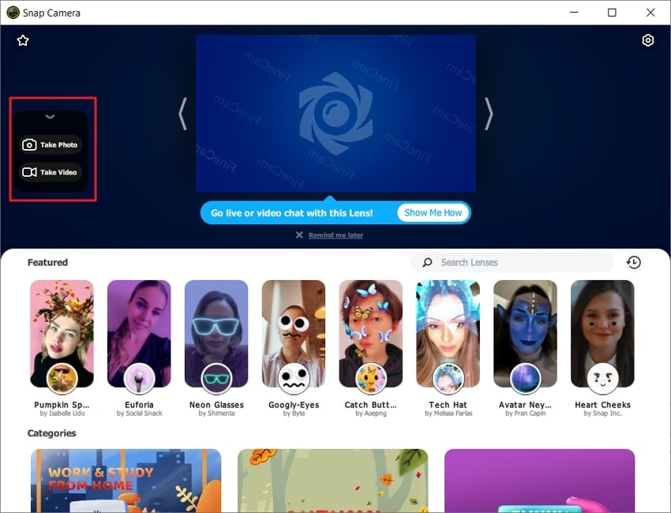671x513 pixels.
Task: Open the purple category card
Action: tap(540, 481)
